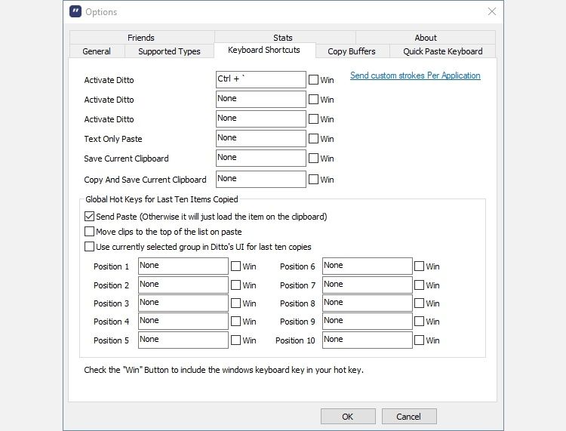Image resolution: width=566 pixels, height=431 pixels.
Task: Focus the third Activate Ditto hotkey field
Action: point(261,119)
